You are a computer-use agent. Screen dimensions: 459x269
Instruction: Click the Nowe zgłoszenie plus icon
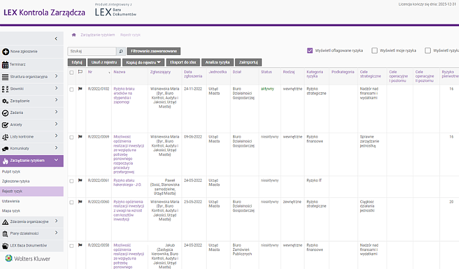click(6, 51)
